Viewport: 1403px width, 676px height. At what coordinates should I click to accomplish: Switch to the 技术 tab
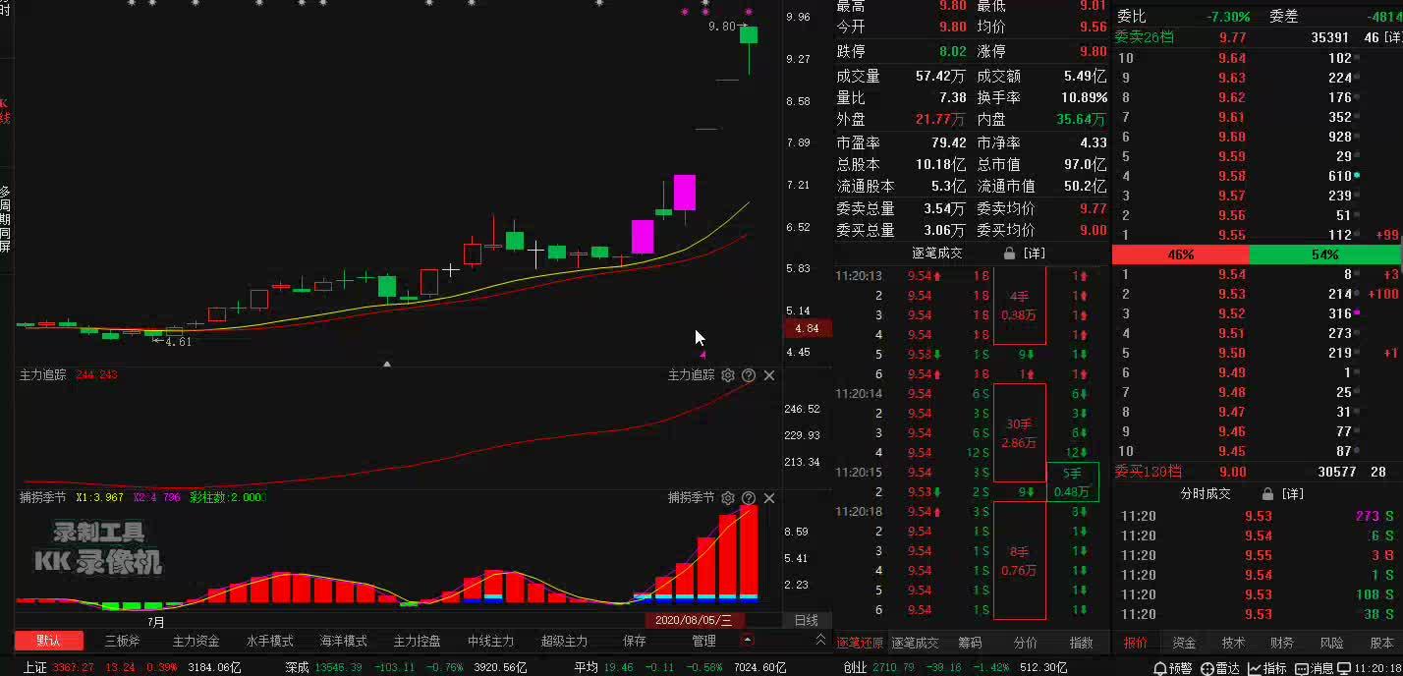[1233, 643]
